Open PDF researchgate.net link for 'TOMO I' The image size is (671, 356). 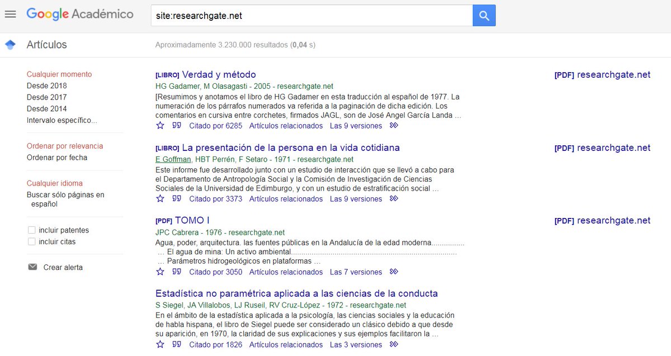click(603, 220)
